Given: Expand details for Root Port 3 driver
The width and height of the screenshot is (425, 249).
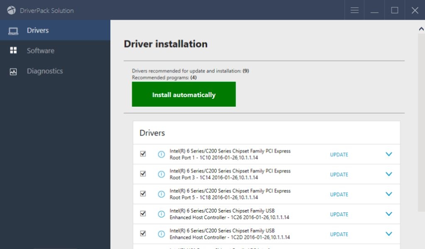Looking at the screenshot, I should click(x=389, y=174).
